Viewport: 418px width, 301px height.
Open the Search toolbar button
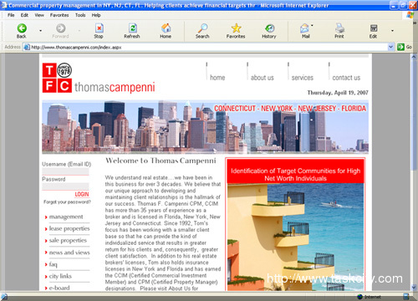(x=202, y=31)
